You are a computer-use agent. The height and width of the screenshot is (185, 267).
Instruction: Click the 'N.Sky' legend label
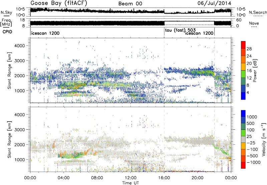tap(6, 12)
